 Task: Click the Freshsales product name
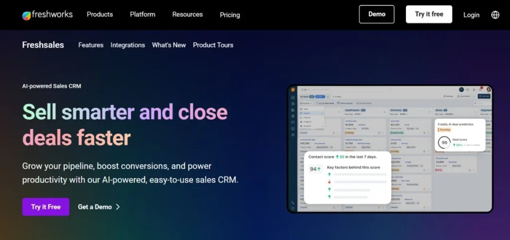coord(43,45)
